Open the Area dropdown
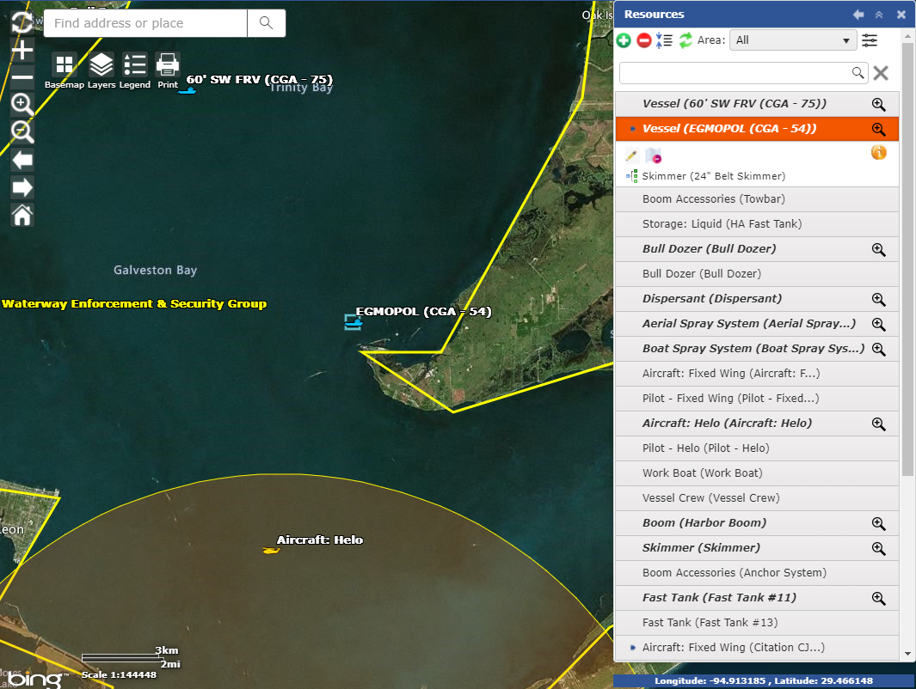This screenshot has width=916, height=689. click(792, 40)
